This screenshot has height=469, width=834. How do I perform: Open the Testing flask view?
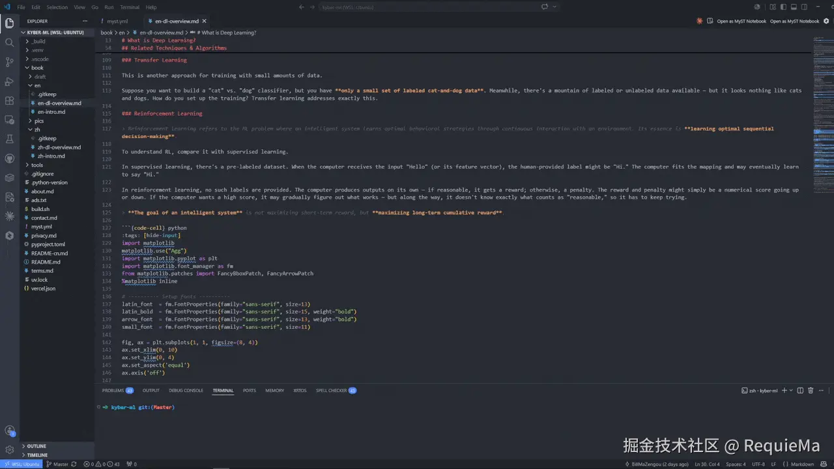click(9, 139)
